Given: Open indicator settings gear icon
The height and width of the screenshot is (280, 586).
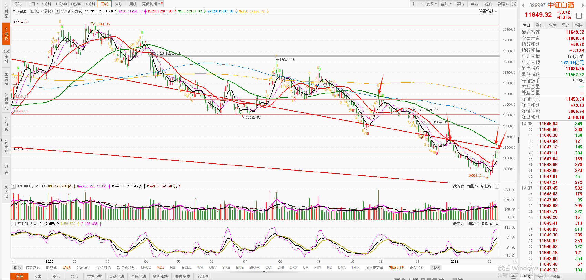Looking at the screenshot, I should (64, 11).
